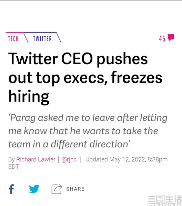Click 'team in a different direction' line
This screenshot has height=206, width=182.
[69, 144]
